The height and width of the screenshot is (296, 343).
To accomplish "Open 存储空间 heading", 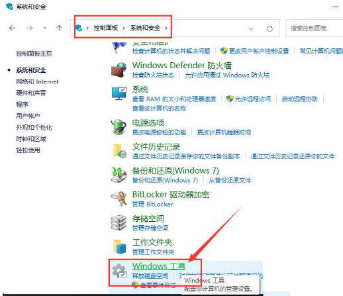I will tap(148, 219).
